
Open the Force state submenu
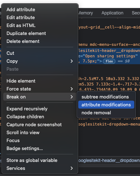tap(39, 89)
